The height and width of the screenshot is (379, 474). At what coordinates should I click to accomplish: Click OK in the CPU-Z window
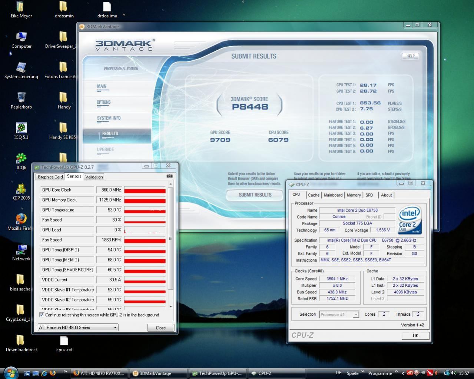415,335
